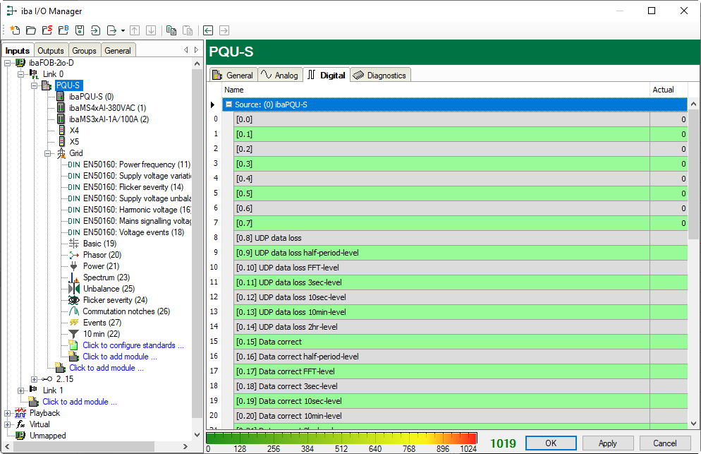Click the Events (27) lightning icon

click(x=74, y=323)
